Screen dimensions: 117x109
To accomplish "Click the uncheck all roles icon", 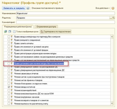I will 10,32.
